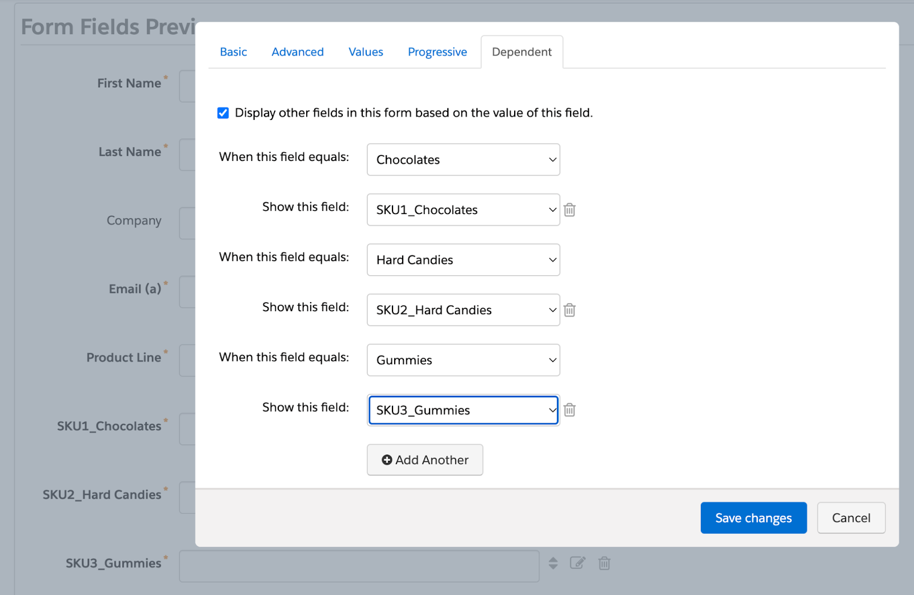Switch to the Basic tab

[x=233, y=52]
